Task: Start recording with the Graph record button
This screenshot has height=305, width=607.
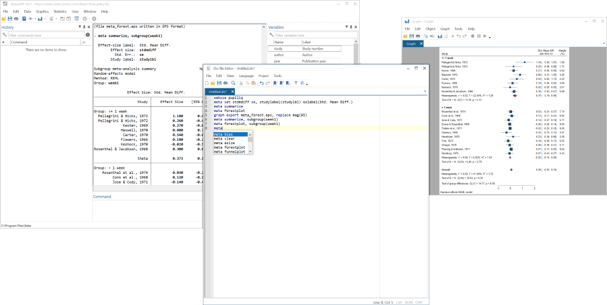Action: (x=472, y=36)
